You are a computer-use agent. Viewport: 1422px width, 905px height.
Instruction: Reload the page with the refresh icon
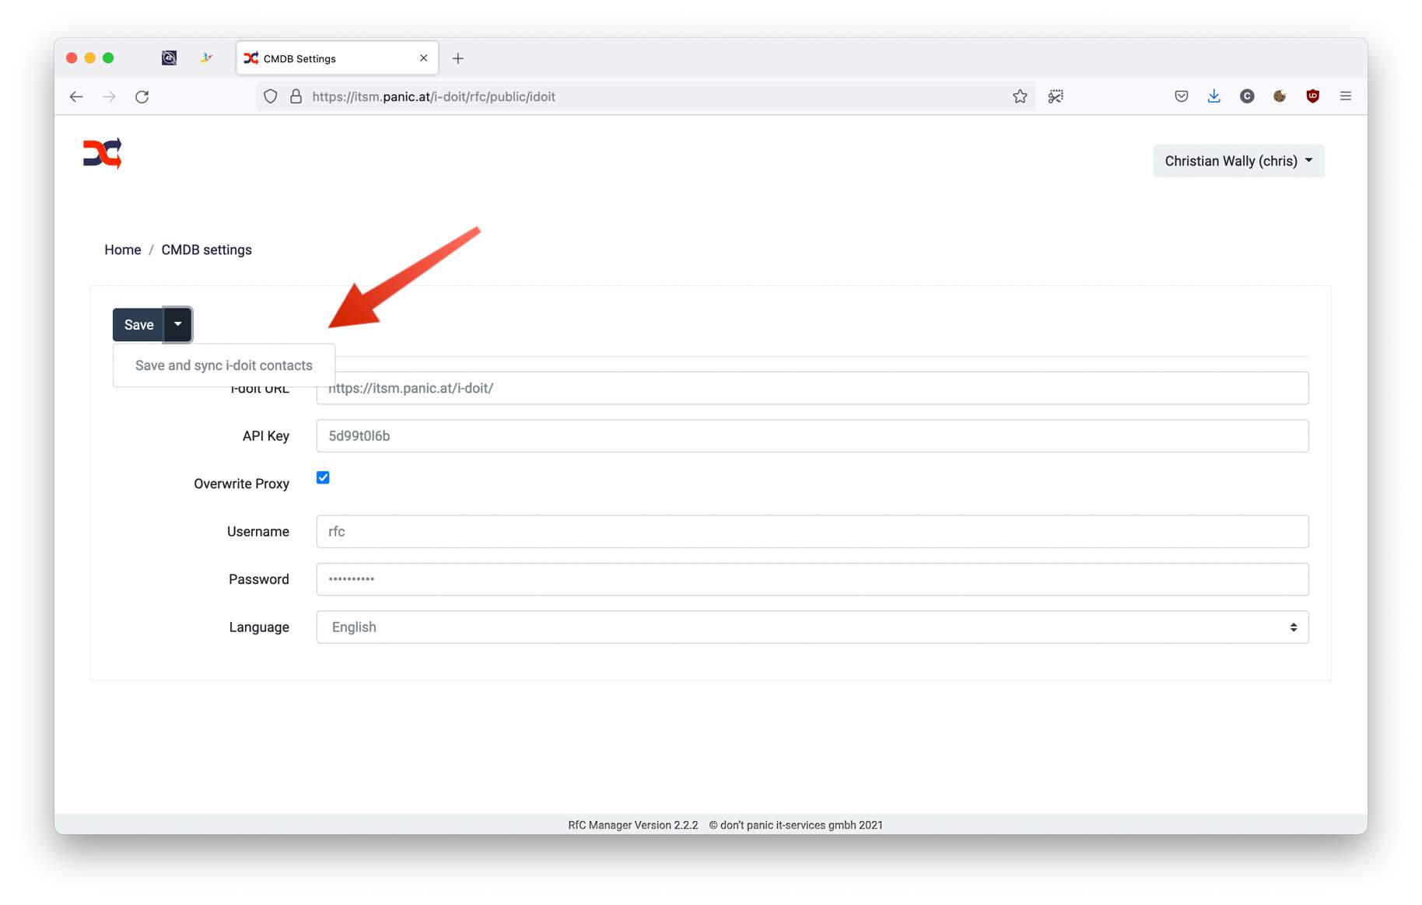(x=142, y=96)
